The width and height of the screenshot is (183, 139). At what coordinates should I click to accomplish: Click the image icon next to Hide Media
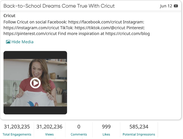(x=8, y=42)
